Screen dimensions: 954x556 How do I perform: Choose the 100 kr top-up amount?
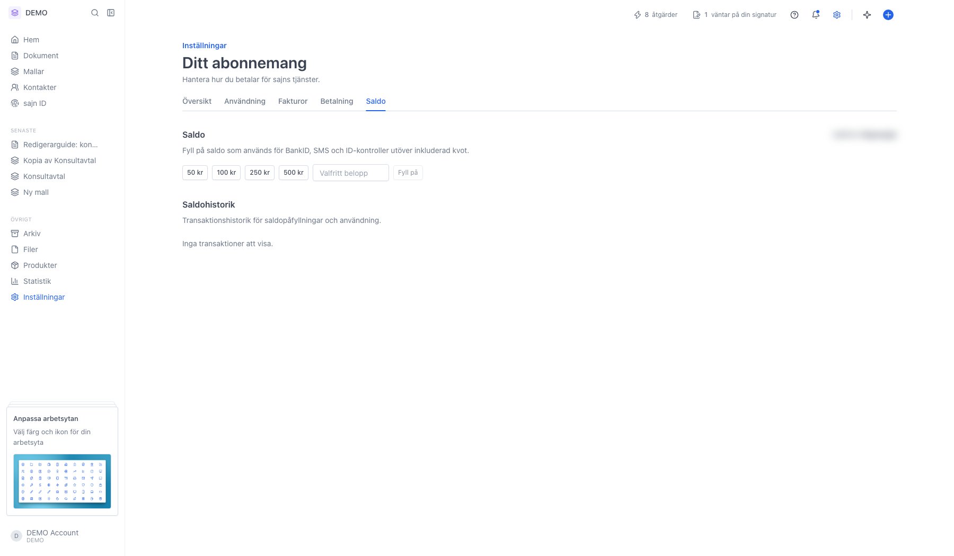coord(226,173)
